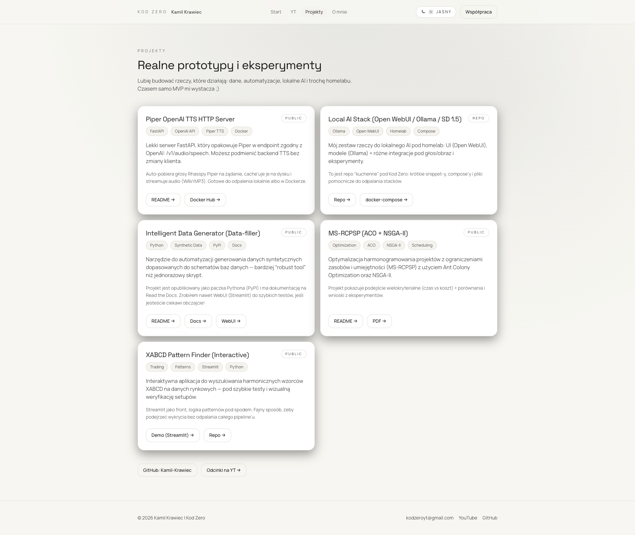Open the docker-compose link
Image resolution: width=635 pixels, height=535 pixels.
(x=386, y=200)
